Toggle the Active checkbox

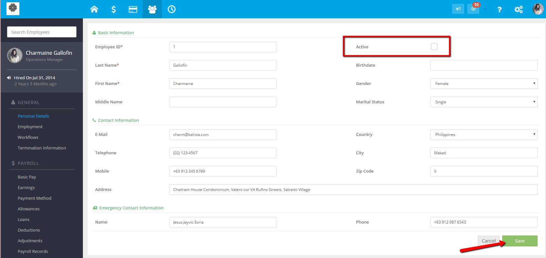click(x=434, y=47)
